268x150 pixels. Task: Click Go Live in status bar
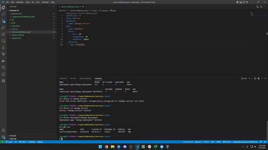coord(227,142)
